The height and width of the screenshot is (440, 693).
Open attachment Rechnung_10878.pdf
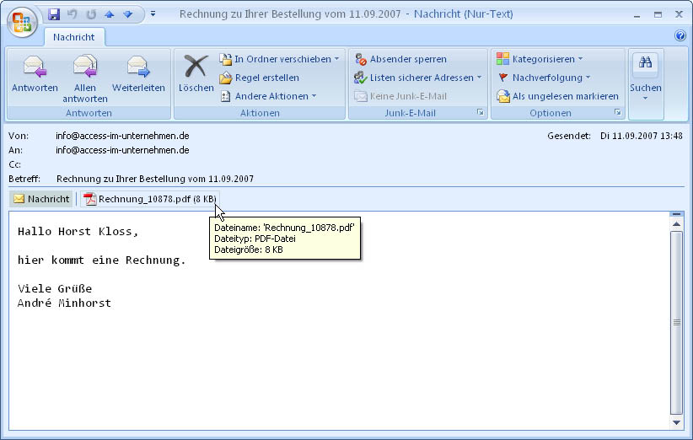151,199
